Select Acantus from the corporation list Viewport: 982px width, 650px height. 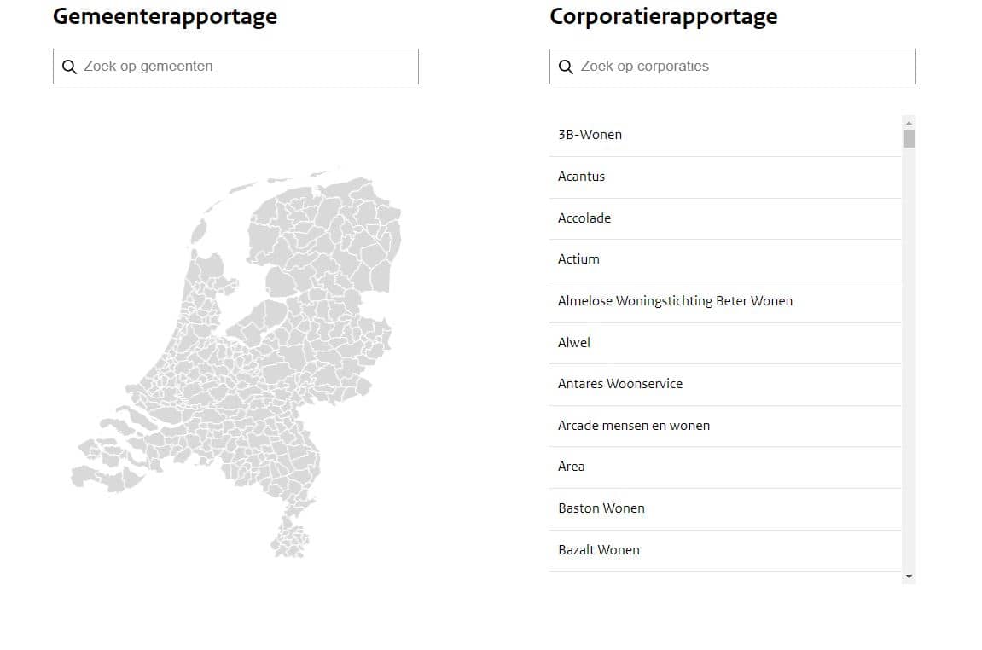581,177
